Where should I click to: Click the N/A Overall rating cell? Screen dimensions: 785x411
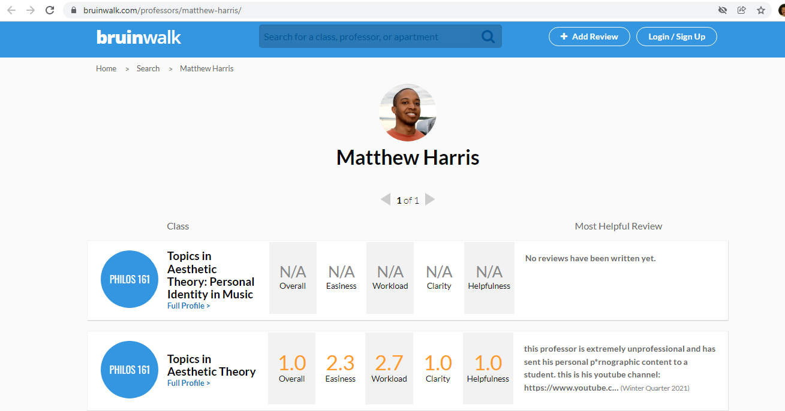pyautogui.click(x=293, y=277)
